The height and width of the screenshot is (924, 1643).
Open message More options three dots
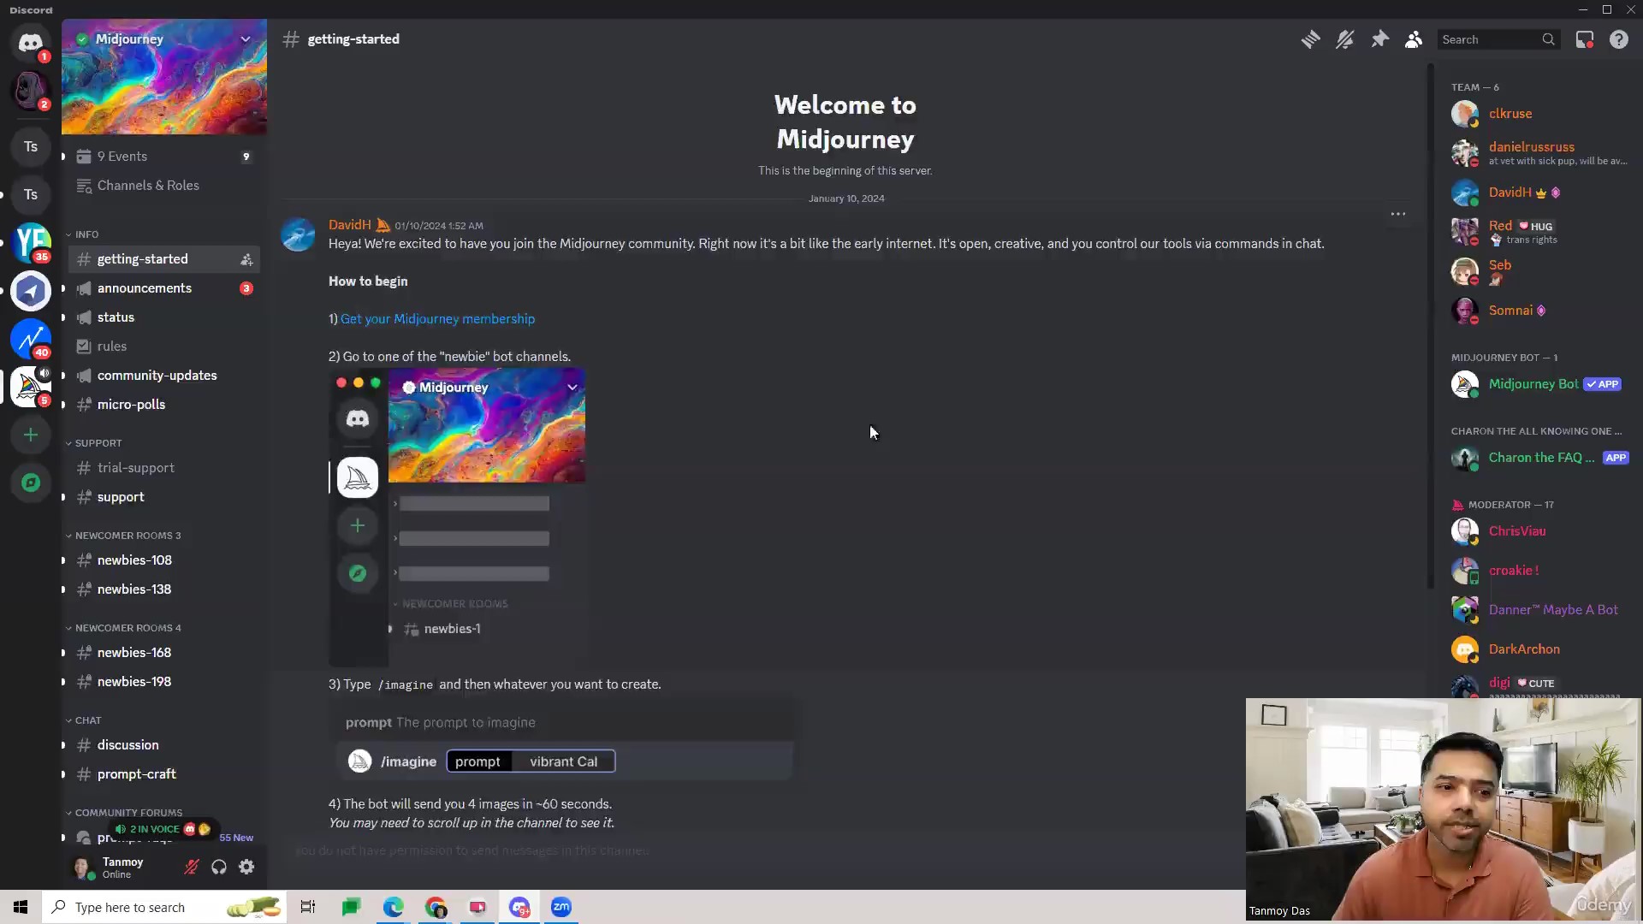[1397, 214]
